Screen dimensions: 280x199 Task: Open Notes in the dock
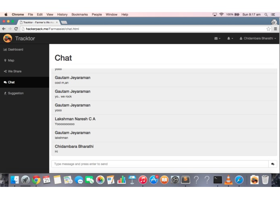pos(57,180)
